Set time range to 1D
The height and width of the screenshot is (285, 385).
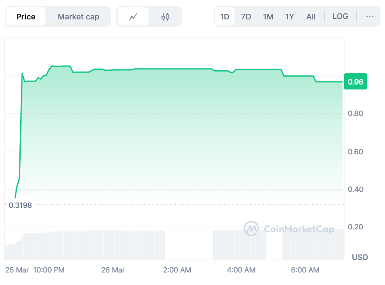(x=225, y=16)
